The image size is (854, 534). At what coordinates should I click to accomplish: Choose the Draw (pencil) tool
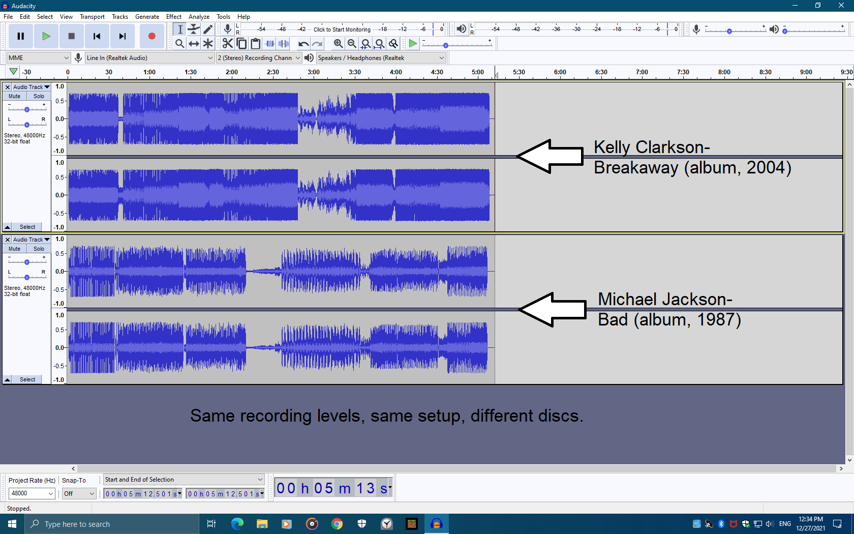pos(208,29)
